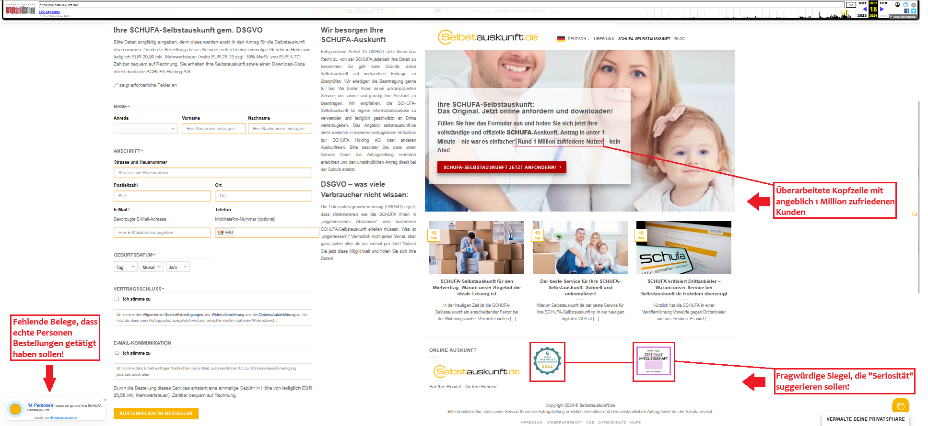Open the AGB footer link

point(590,423)
